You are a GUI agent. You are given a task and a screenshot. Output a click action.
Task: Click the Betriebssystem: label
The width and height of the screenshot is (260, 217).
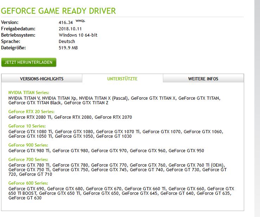[x=18, y=35]
